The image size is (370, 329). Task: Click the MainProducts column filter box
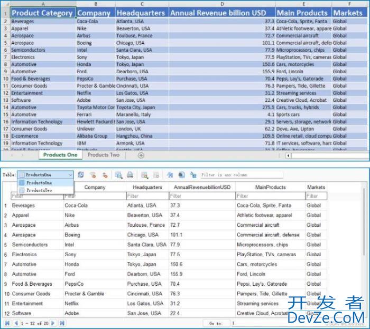click(x=271, y=196)
